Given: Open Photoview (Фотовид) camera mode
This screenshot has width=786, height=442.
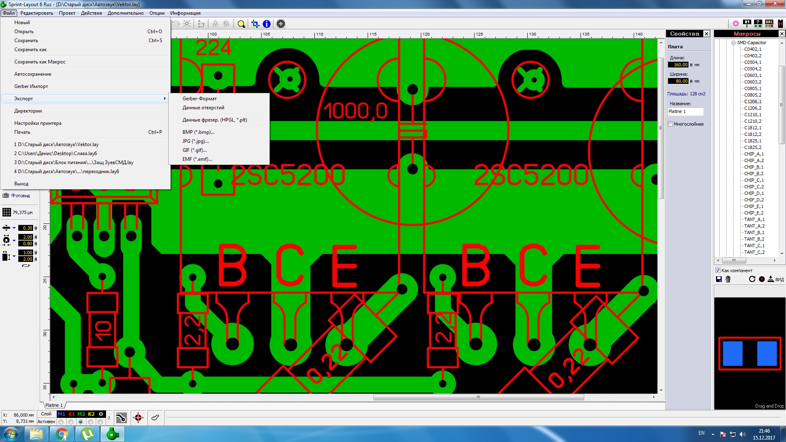Looking at the screenshot, I should [16, 196].
